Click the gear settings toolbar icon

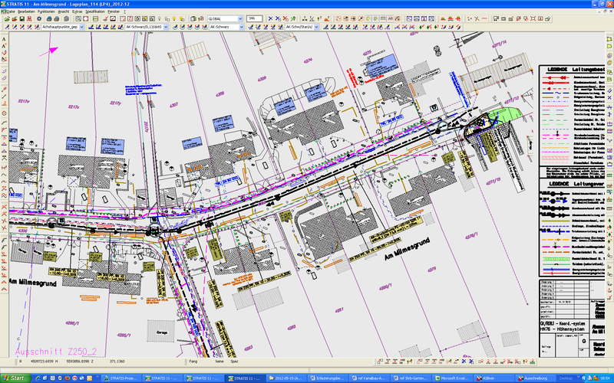(x=39, y=18)
